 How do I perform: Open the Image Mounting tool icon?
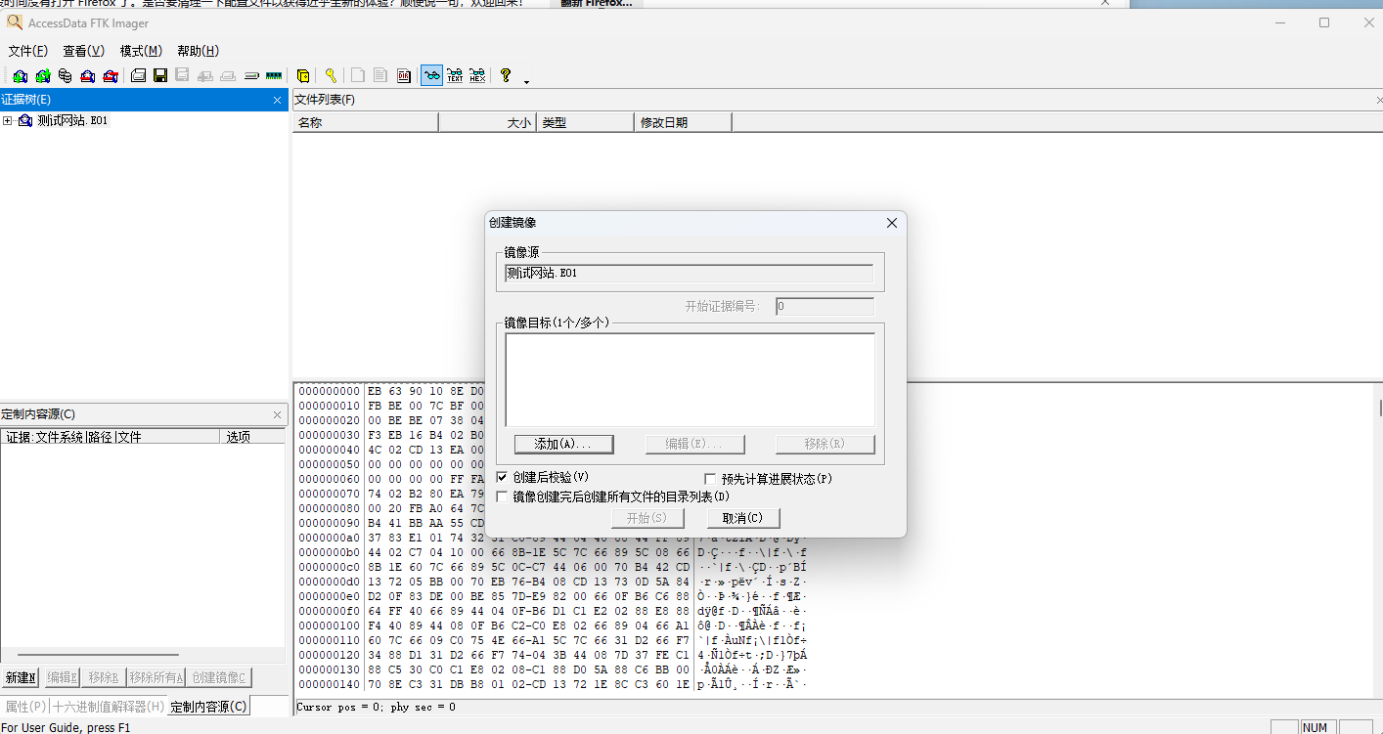[x=65, y=75]
